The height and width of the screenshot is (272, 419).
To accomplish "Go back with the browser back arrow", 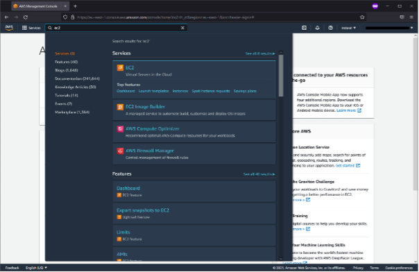I will [7, 17].
